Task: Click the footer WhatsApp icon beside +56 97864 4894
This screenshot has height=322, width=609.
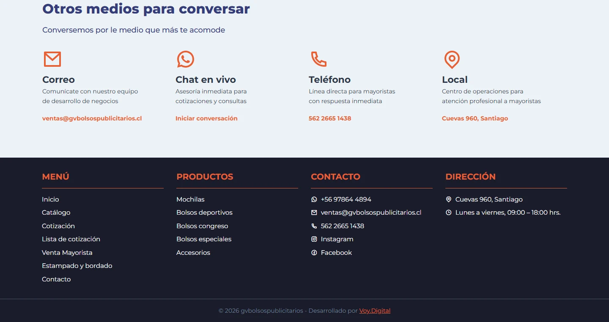Action: pos(314,199)
